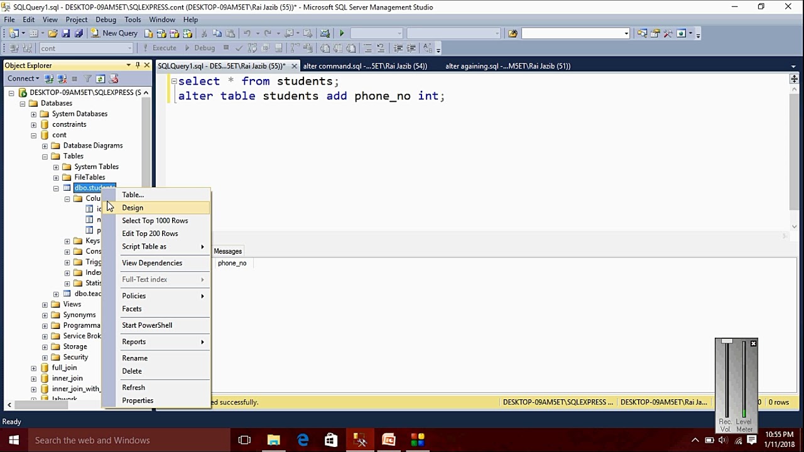Viewport: 804px width, 452px height.
Task: Open the Debug menu
Action: click(x=106, y=19)
